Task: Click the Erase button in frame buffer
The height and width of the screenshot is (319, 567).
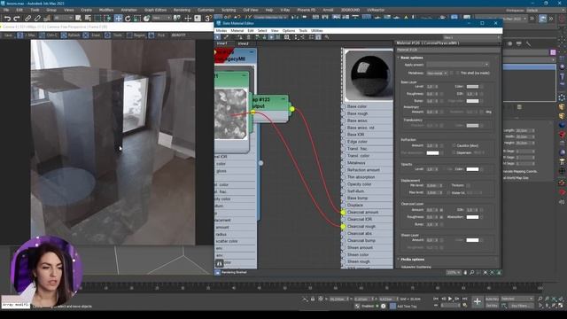Action: [92, 35]
